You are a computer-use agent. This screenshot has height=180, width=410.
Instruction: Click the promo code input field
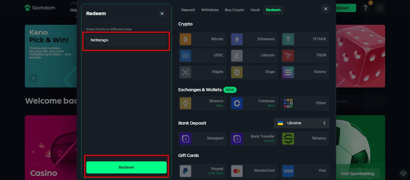click(x=126, y=40)
